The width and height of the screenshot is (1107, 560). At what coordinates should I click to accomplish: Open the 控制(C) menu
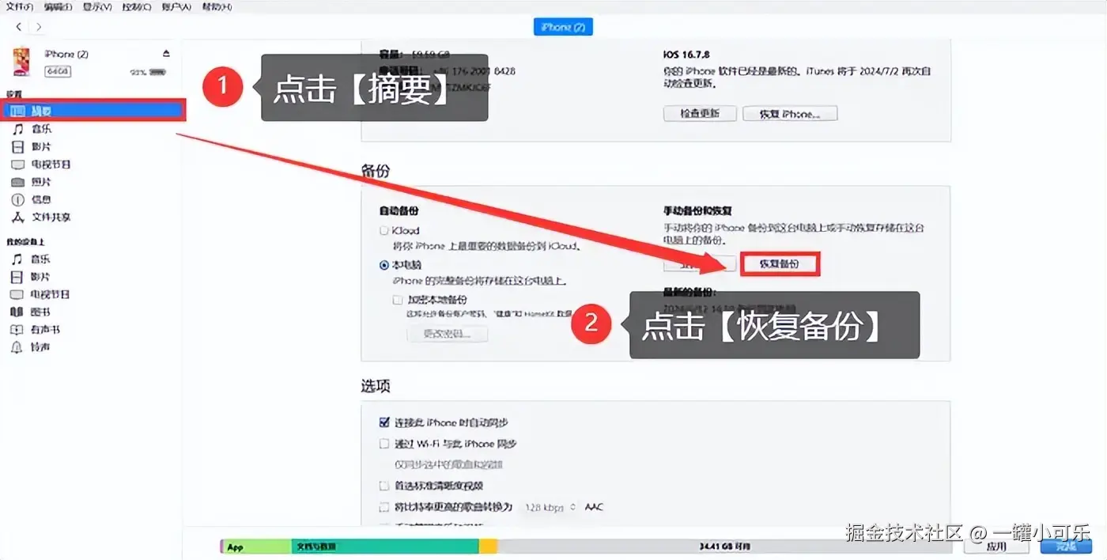click(x=136, y=6)
